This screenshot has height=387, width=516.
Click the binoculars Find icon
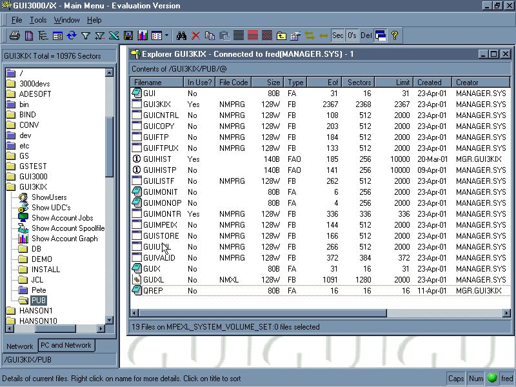pos(181,35)
